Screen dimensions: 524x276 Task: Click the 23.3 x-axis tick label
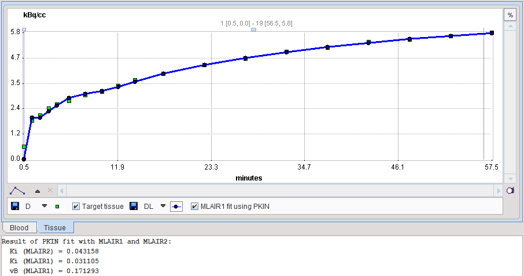(211, 167)
